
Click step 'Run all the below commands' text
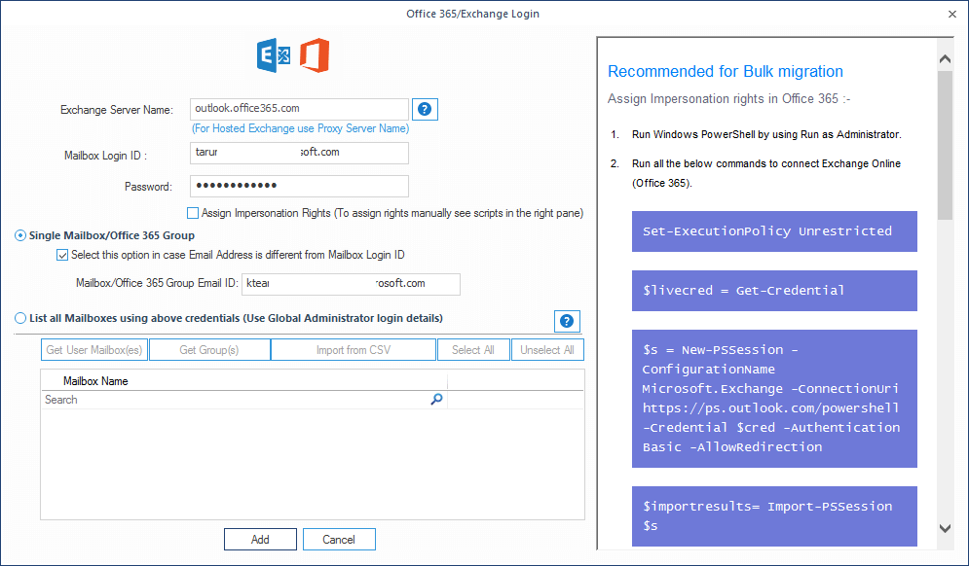click(766, 173)
